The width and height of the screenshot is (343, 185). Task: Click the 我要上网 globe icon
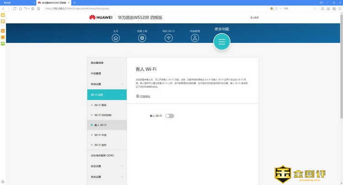[x=142, y=38]
